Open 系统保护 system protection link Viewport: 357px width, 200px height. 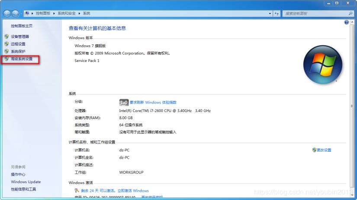pyautogui.click(x=18, y=51)
